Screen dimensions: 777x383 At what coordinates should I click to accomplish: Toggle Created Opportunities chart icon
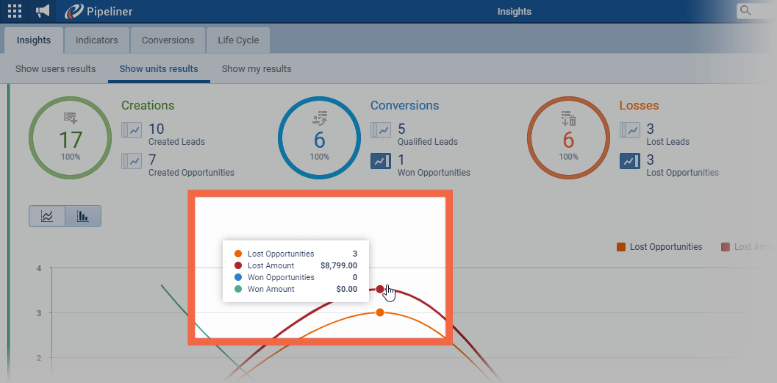click(132, 161)
